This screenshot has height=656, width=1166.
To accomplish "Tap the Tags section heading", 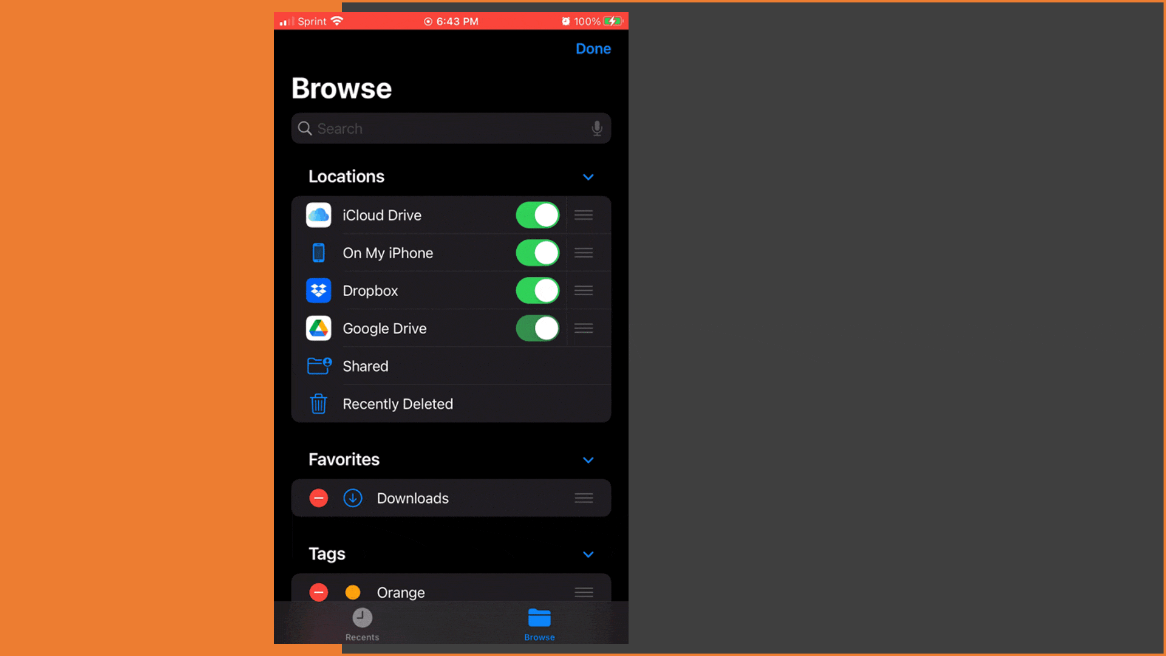I will 327,554.
